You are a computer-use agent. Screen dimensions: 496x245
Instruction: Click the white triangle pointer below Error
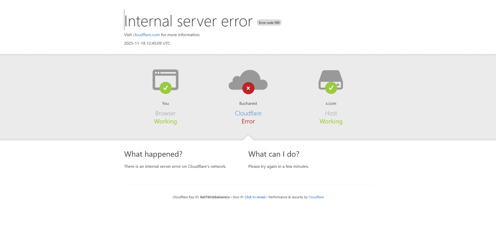pos(248,138)
